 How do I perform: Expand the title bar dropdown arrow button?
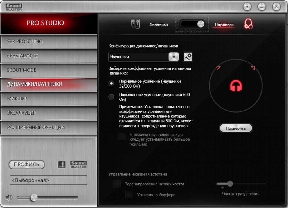(x=247, y=6)
